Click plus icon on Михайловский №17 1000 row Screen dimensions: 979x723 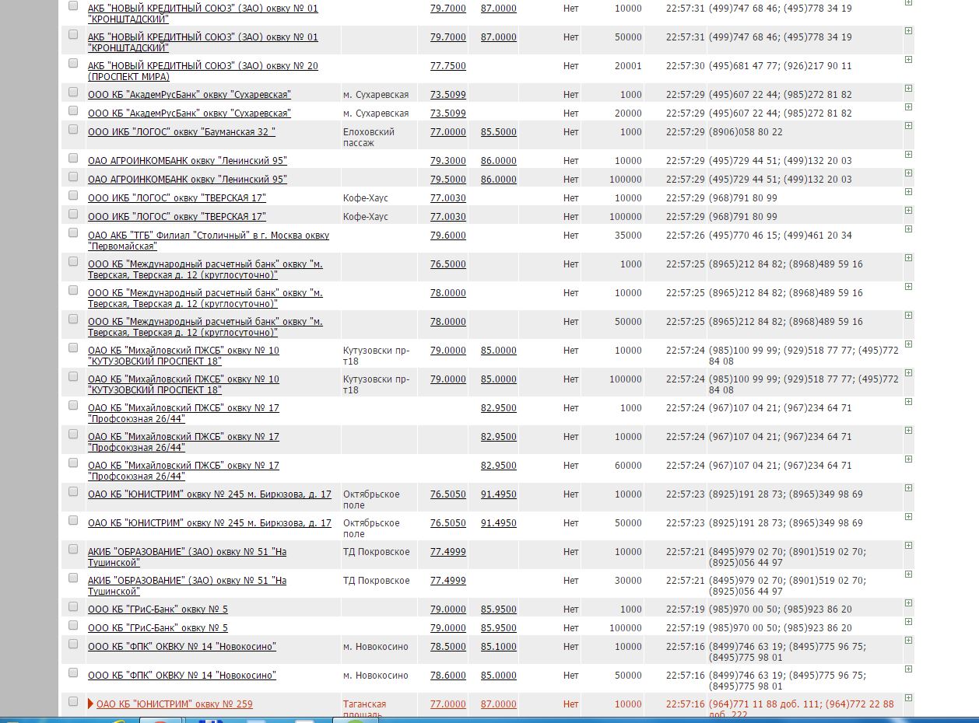pos(908,402)
